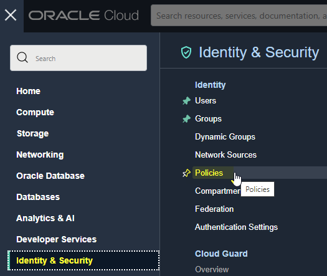
Task: Select Analytics & AI category
Action: [x=45, y=218]
